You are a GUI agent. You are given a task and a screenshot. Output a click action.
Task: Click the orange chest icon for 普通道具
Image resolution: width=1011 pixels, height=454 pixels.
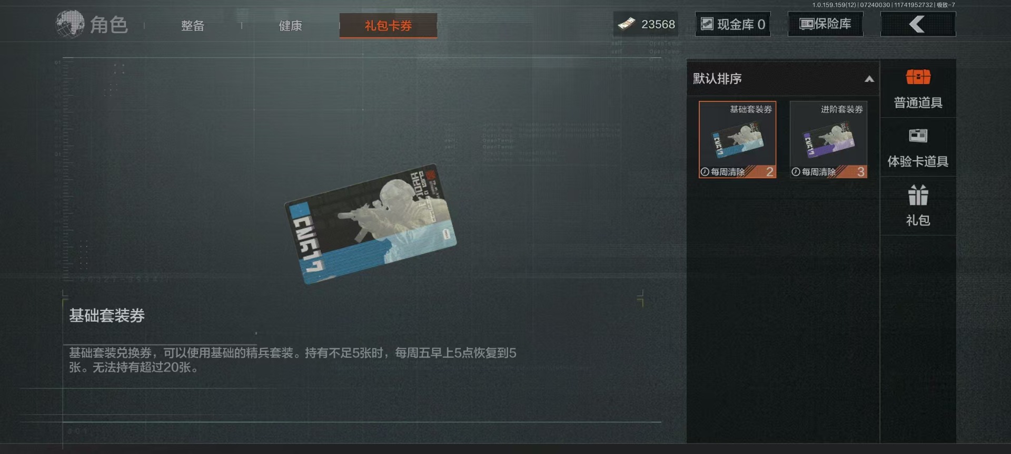coord(918,77)
